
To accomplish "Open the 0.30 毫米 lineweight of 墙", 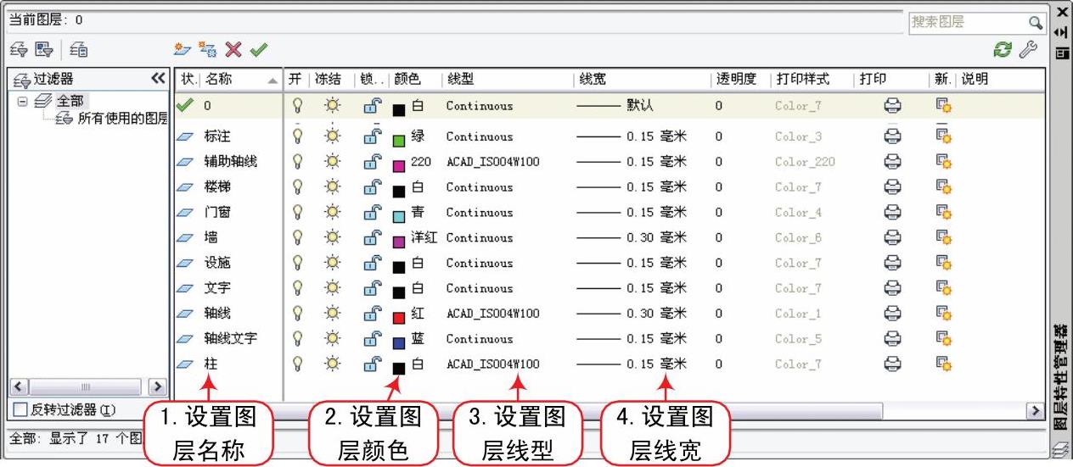I will coord(632,238).
